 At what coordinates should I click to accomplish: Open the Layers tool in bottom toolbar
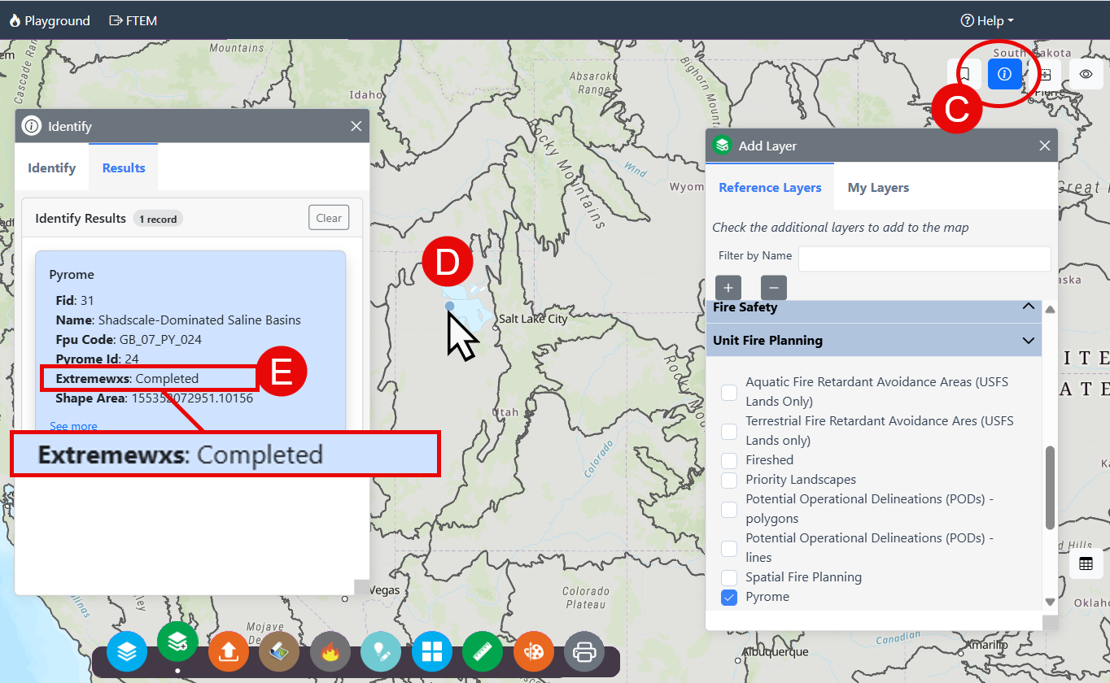[x=127, y=652]
